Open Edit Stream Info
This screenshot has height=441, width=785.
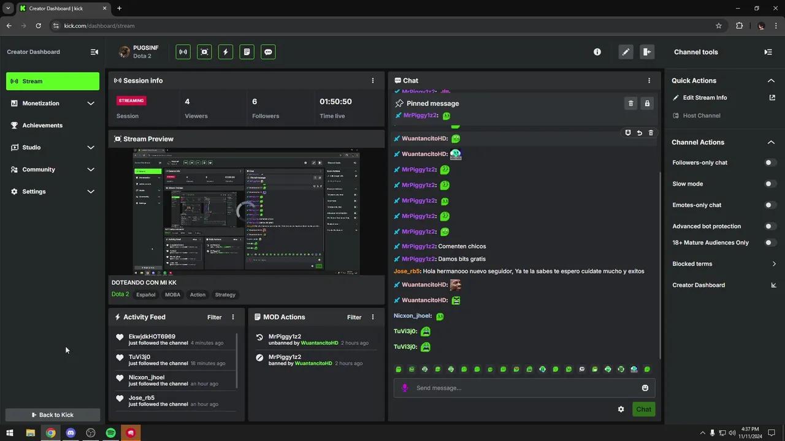pos(705,97)
